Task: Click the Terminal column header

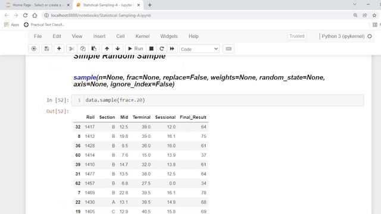Action: click(x=142, y=117)
